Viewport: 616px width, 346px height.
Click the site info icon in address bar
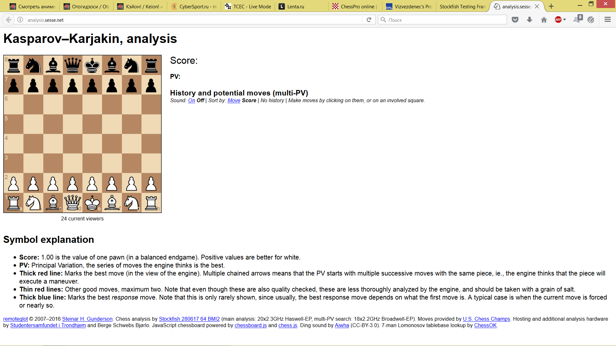[20, 20]
